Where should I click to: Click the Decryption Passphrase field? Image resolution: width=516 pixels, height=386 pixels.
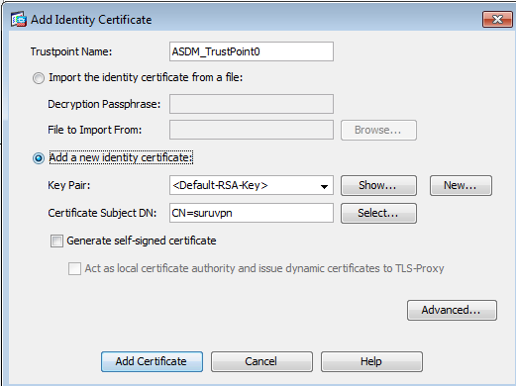click(x=252, y=104)
